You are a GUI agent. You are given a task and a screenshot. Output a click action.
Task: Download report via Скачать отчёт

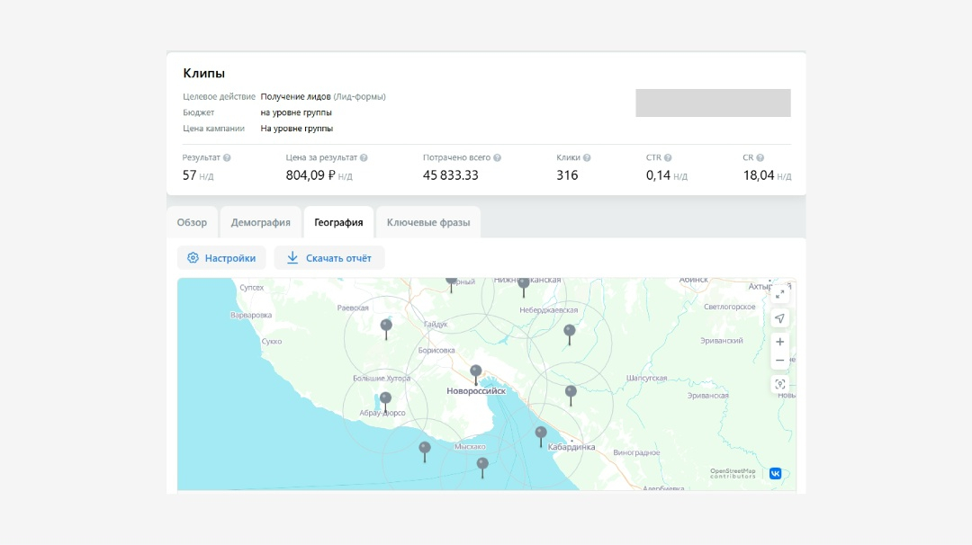coord(328,258)
